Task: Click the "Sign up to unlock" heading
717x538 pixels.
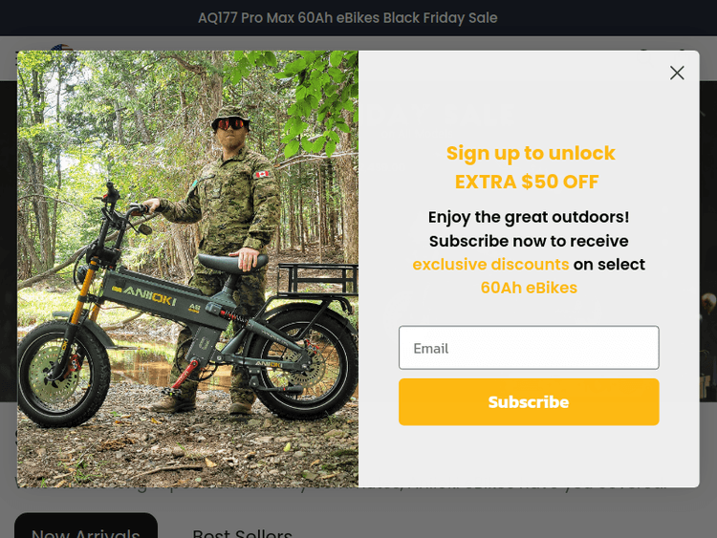Action: pos(531,153)
